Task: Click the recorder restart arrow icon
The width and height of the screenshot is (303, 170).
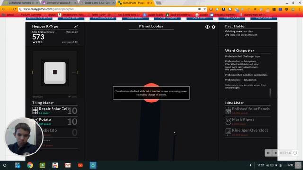Action: [295, 153]
